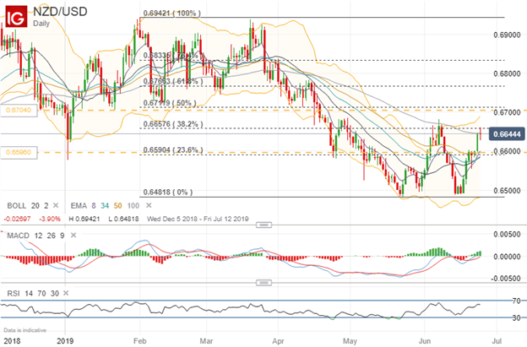The image size is (527, 347).
Task: Select the 0.67663 (61.8%) Fibonacci label
Action: [x=173, y=81]
